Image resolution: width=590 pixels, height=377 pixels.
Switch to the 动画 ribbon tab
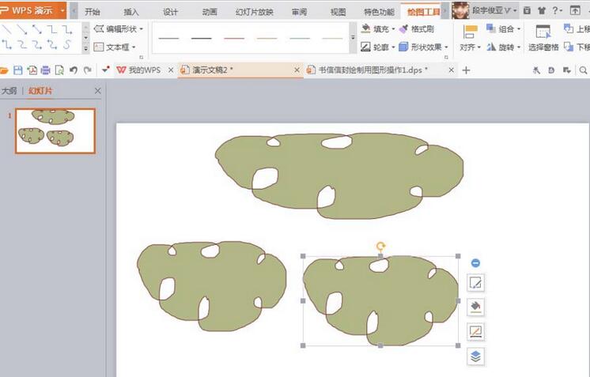click(x=210, y=12)
